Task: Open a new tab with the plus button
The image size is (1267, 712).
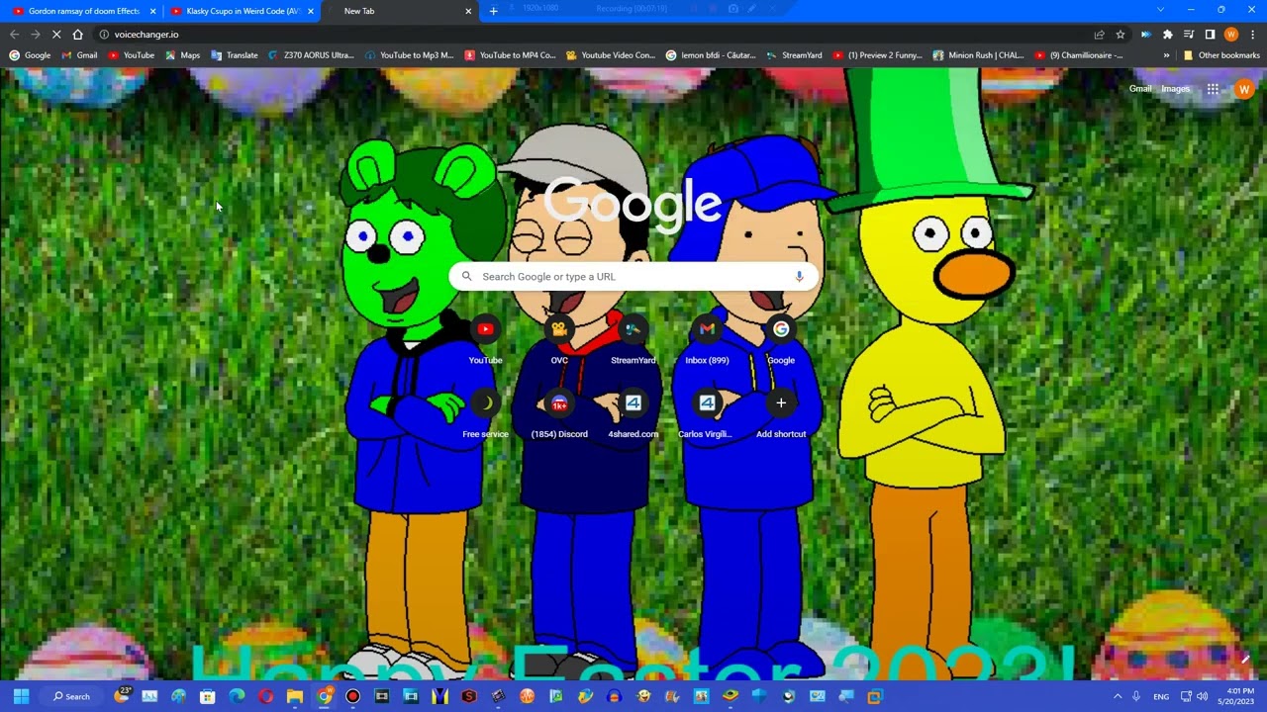Action: click(494, 11)
